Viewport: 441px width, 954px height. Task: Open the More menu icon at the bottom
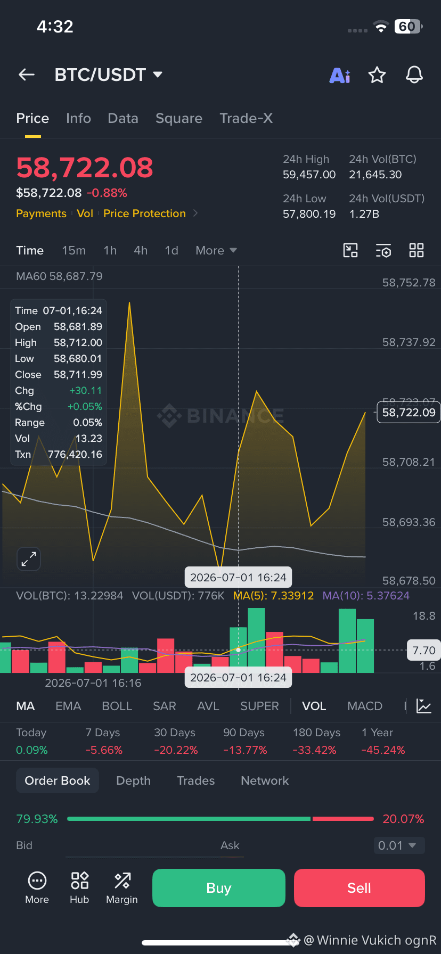click(37, 887)
